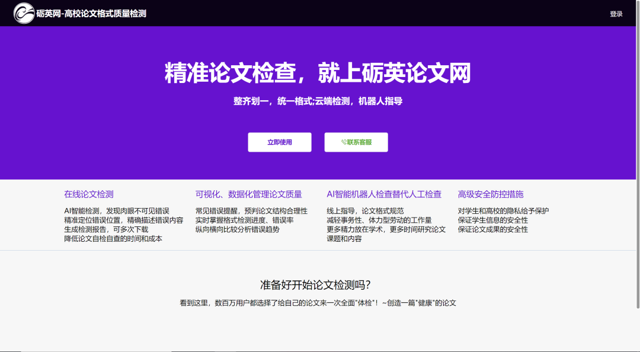
Task: Select the 可视化、数据化管理论文质量 heading
Action: point(248,194)
